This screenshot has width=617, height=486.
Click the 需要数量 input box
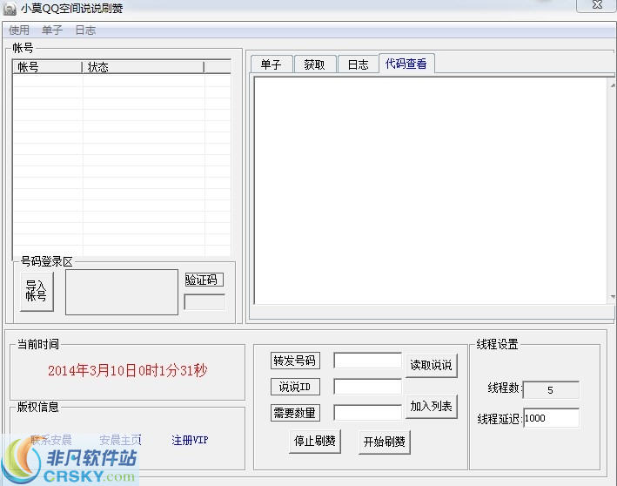[x=367, y=413]
